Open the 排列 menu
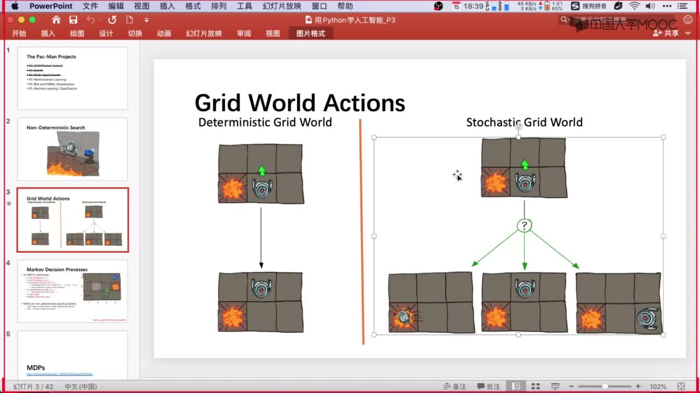Screen dimensions: 700x393 click(219, 6)
